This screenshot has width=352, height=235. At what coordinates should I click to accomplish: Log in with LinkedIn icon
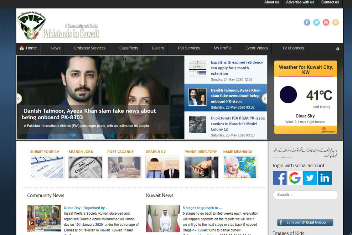(x=325, y=178)
